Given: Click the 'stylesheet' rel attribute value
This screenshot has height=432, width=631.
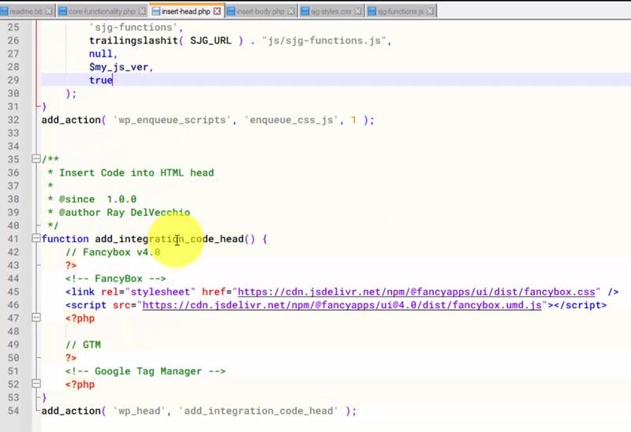Looking at the screenshot, I should [160, 292].
